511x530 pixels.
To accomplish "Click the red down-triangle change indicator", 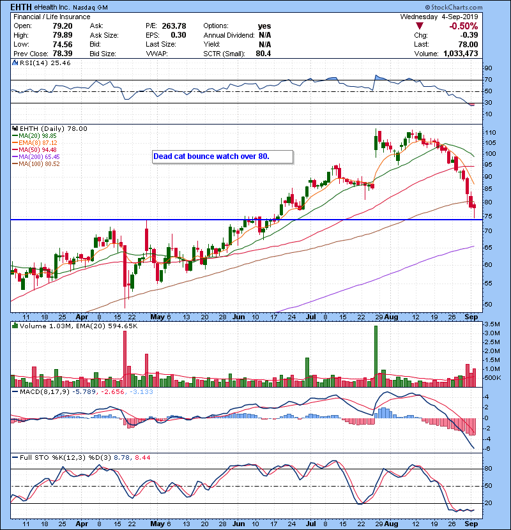I will pyautogui.click(x=420, y=26).
